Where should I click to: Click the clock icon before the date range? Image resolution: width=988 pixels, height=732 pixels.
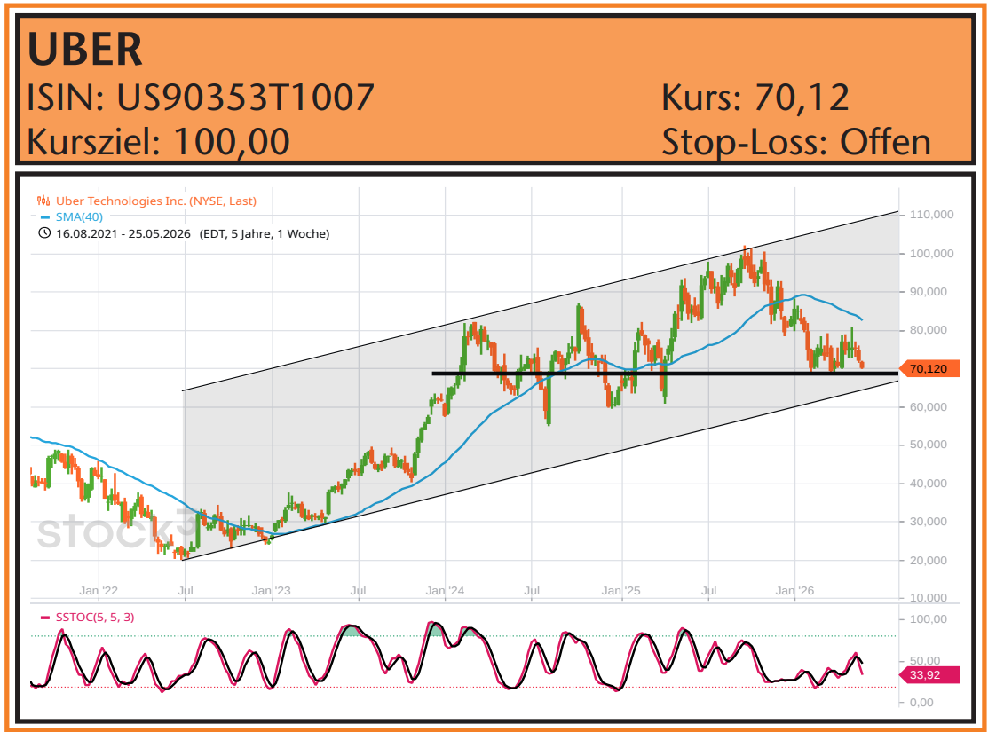[44, 233]
